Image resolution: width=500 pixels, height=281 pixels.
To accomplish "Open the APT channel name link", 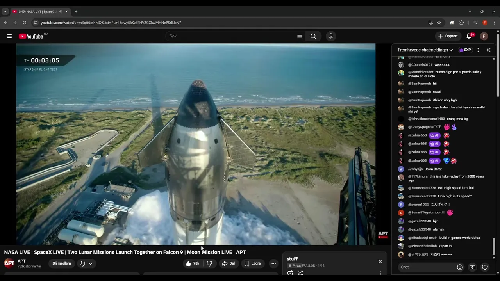I will click(x=21, y=261).
